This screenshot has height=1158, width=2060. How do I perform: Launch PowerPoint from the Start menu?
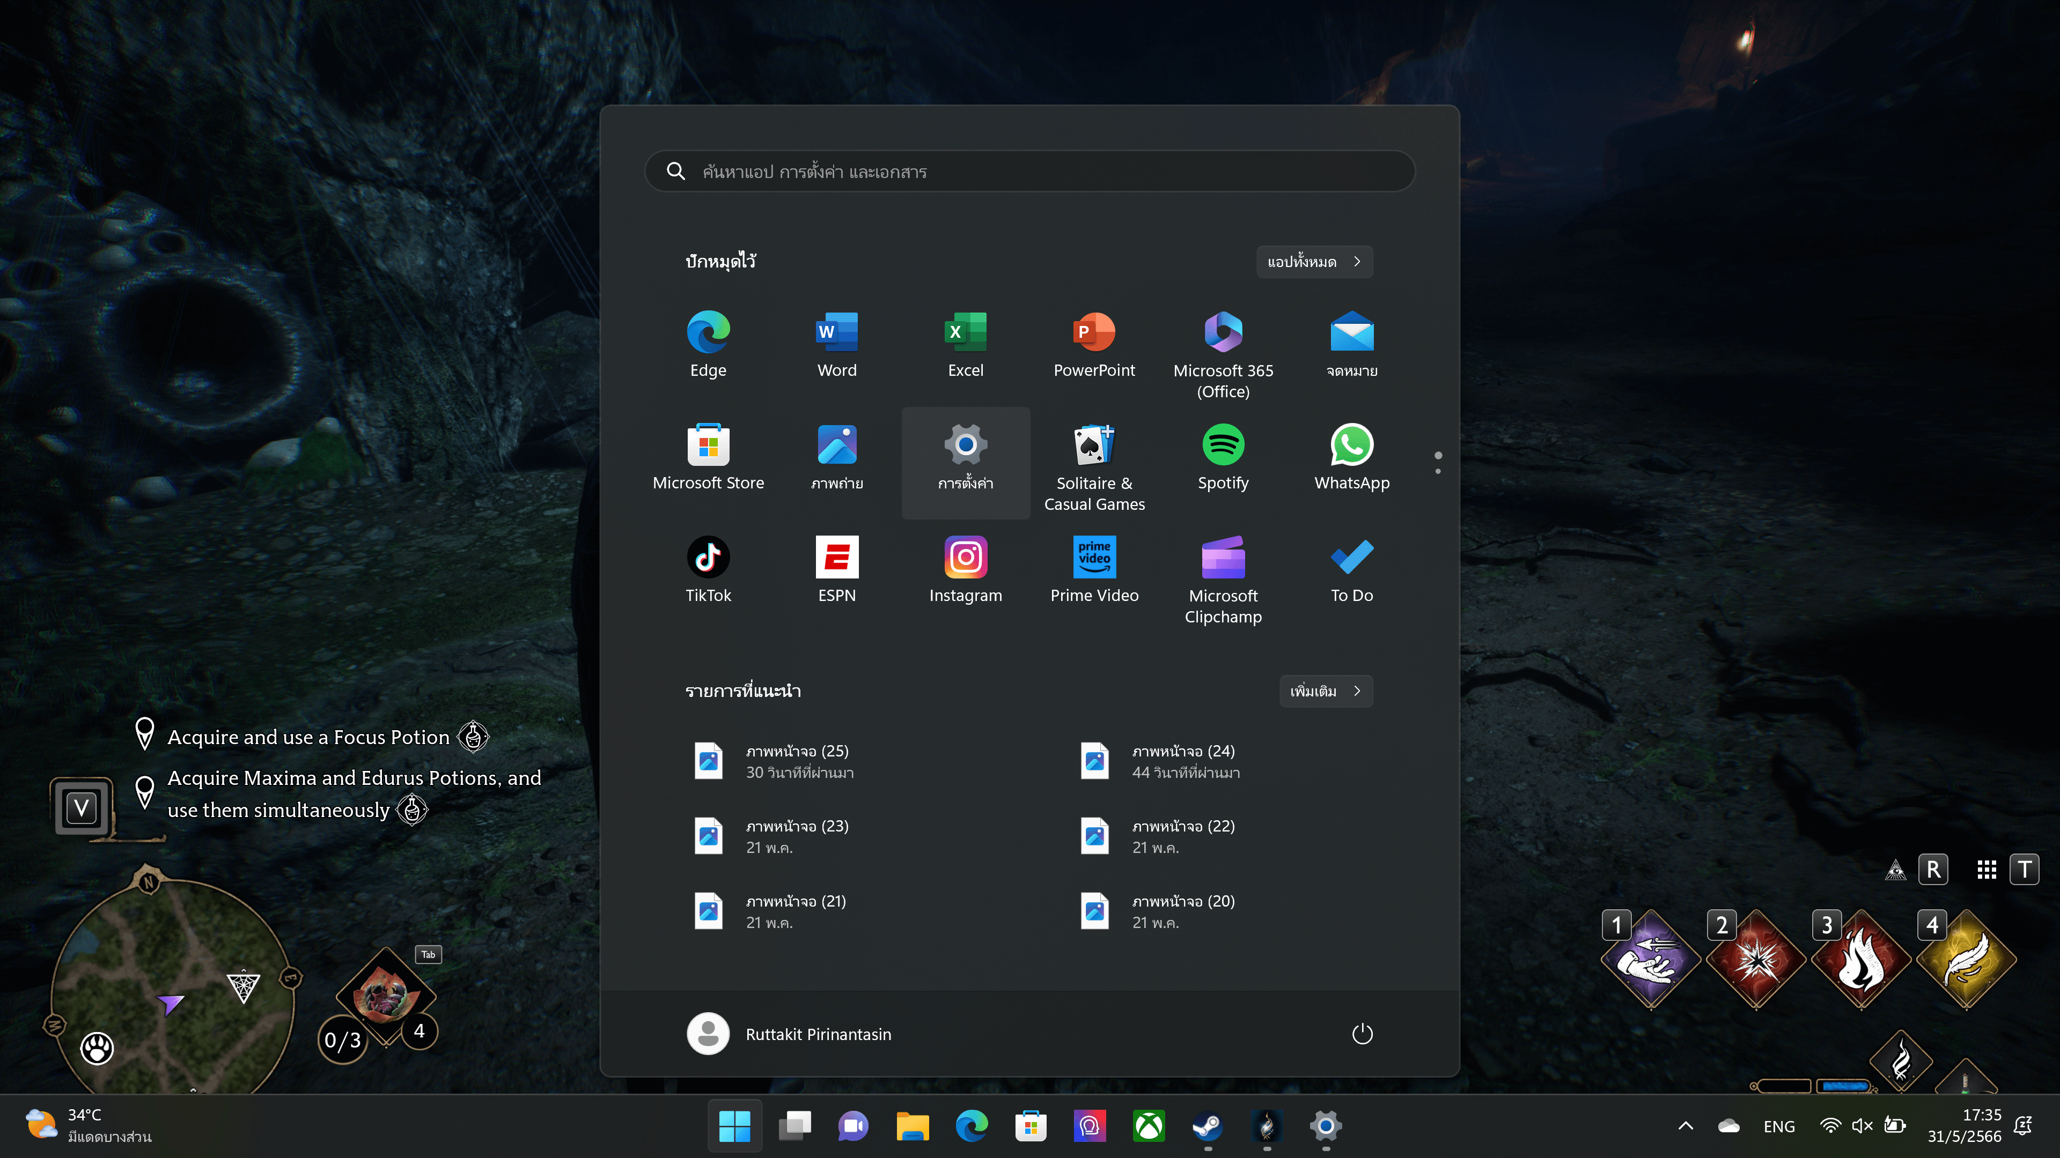[x=1094, y=344]
